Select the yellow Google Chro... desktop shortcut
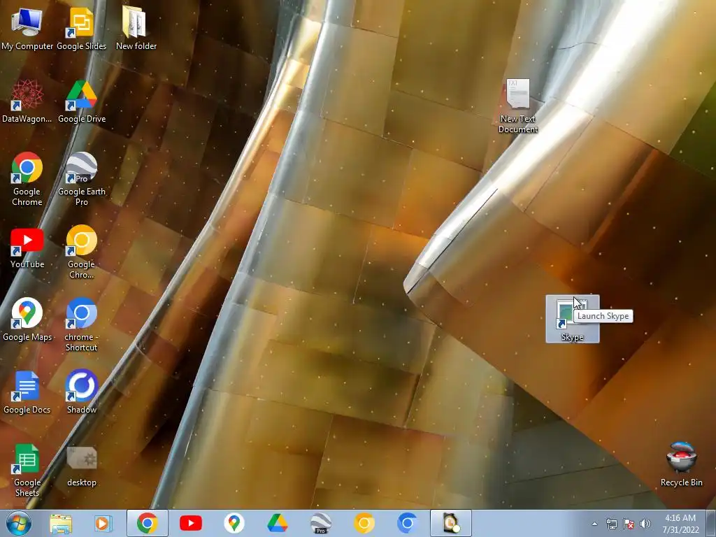Image resolution: width=716 pixels, height=537 pixels. tap(81, 252)
